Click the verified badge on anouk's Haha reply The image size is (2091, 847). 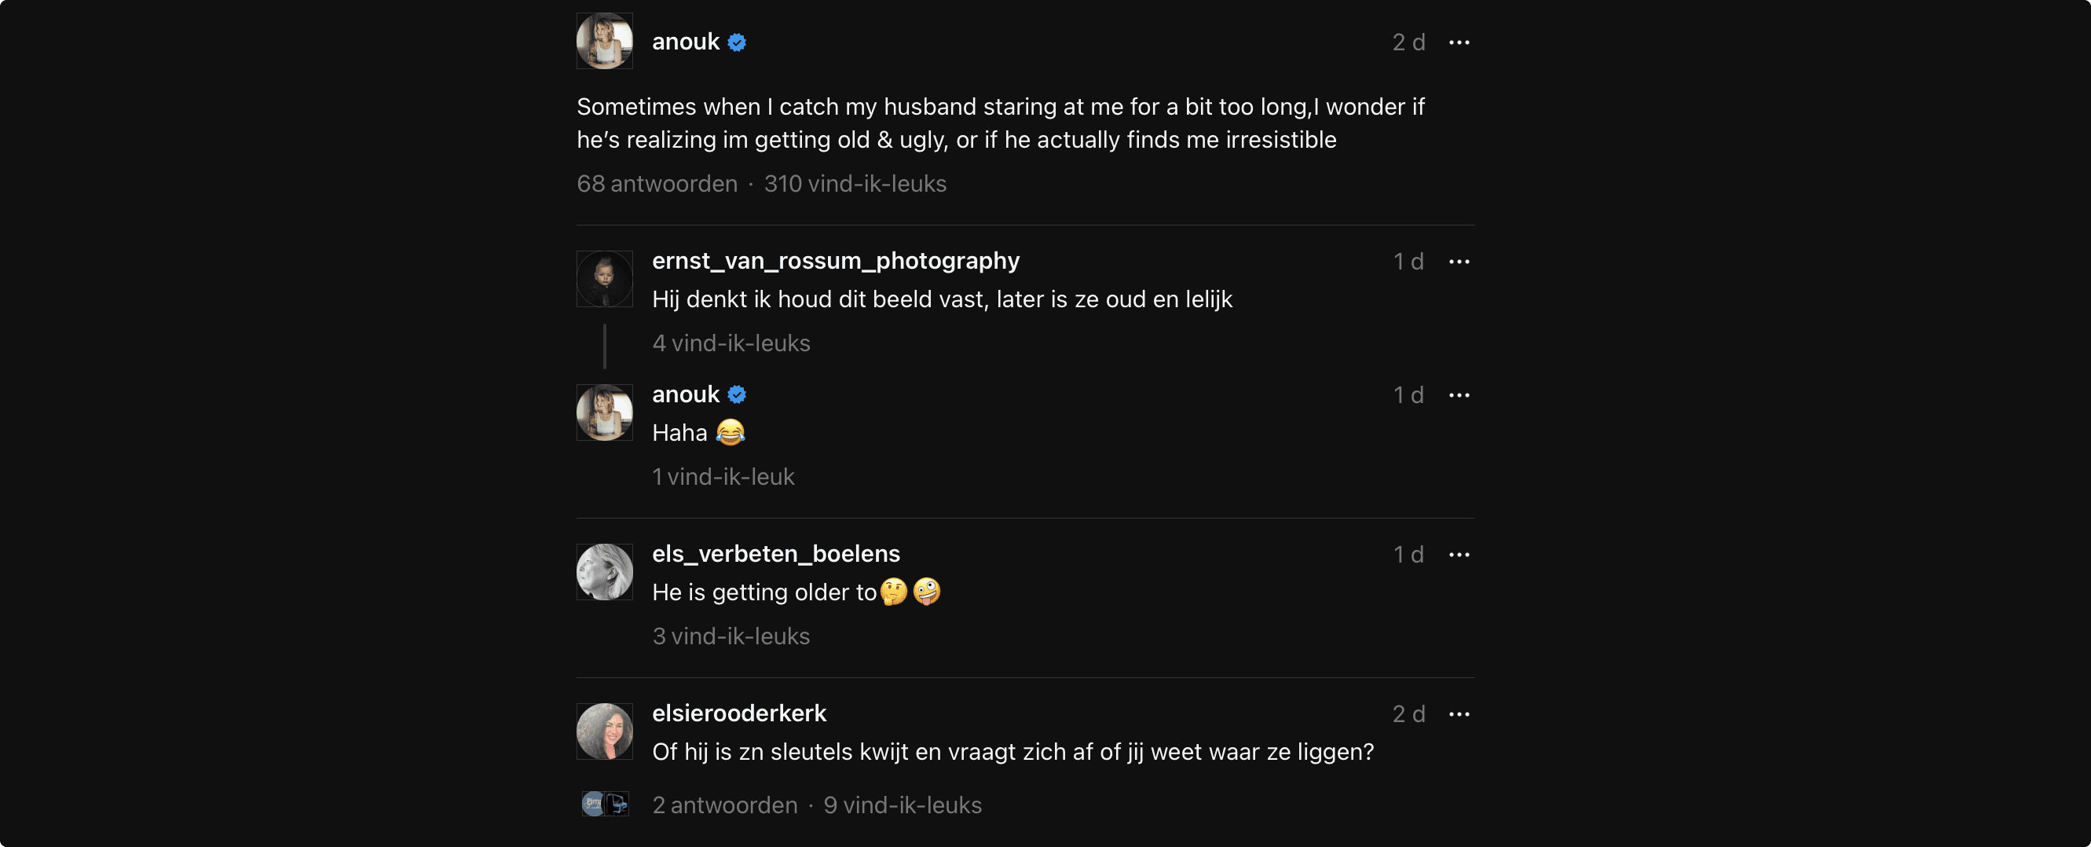737,394
